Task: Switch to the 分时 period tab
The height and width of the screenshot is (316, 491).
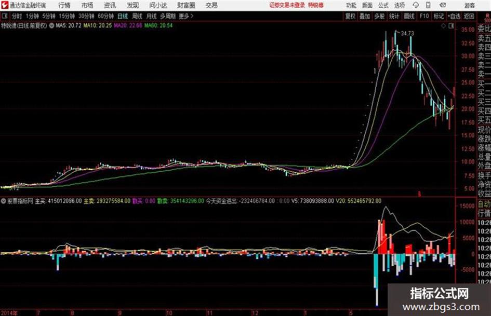Action: click(x=17, y=16)
